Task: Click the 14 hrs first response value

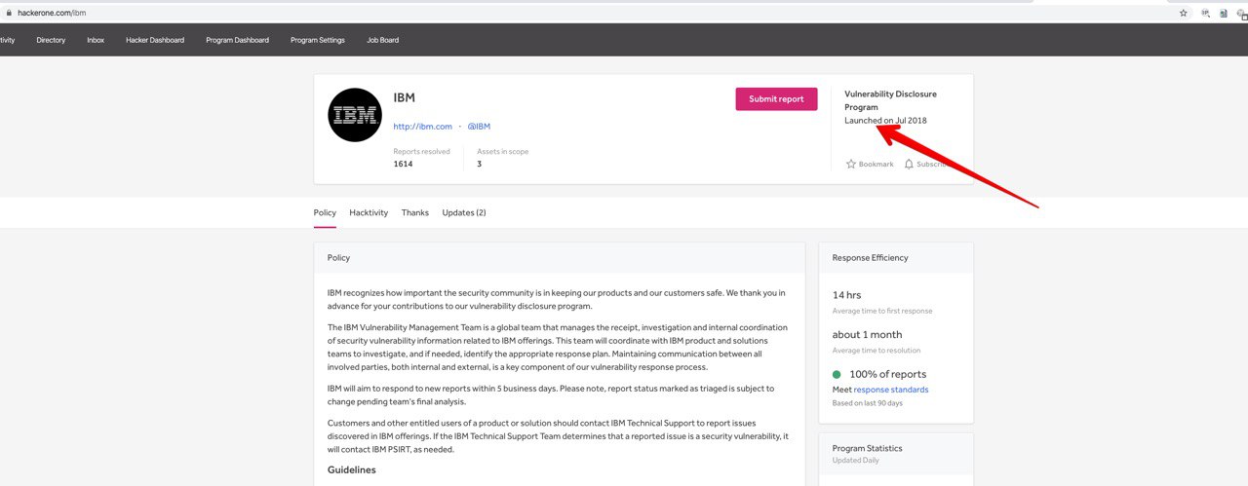Action: coord(846,295)
